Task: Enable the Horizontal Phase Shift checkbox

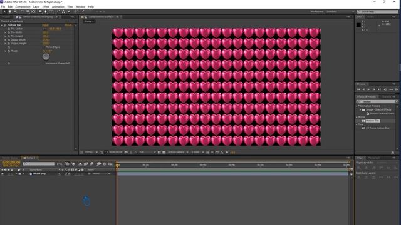Action: 44,63
